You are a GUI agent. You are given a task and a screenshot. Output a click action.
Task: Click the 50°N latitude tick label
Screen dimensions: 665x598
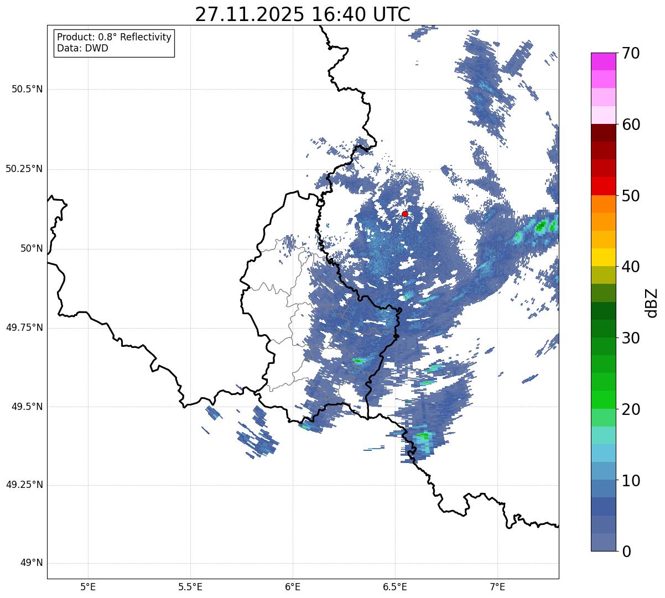(x=32, y=248)
